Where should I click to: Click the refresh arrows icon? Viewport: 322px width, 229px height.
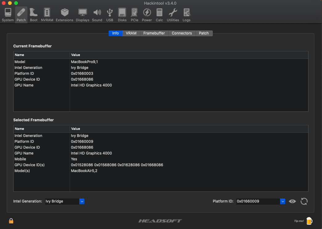[x=304, y=201]
